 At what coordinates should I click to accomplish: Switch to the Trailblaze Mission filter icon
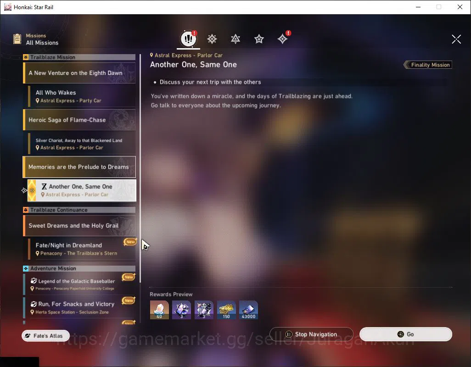[212, 39]
